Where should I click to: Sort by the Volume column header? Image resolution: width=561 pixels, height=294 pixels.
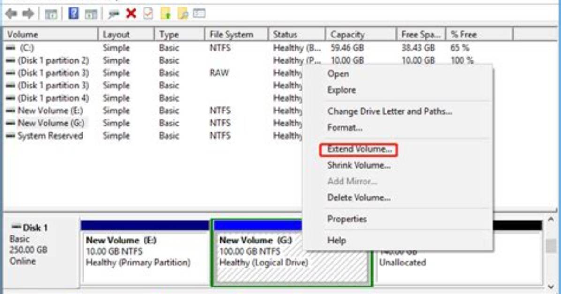(51, 34)
